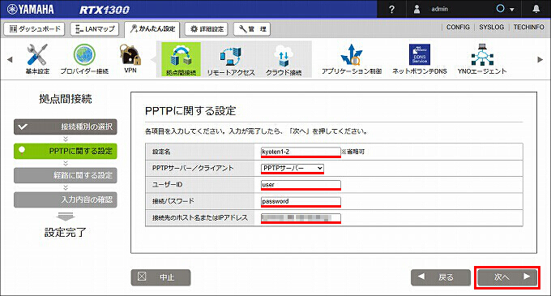Viewport: 551px width, 296px height.
Task: Select the 接続種別の選択 step
Action: (66, 127)
